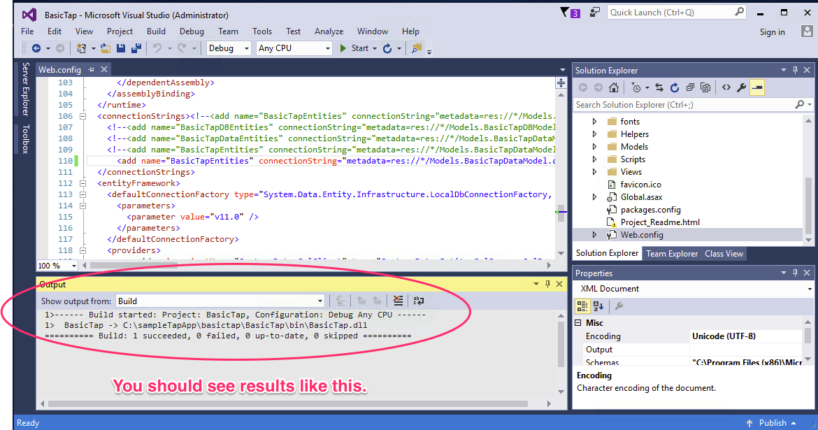Collapse the Misc category in Properties

tap(578, 323)
